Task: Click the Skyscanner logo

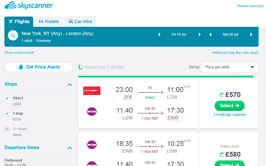Action: click(29, 5)
